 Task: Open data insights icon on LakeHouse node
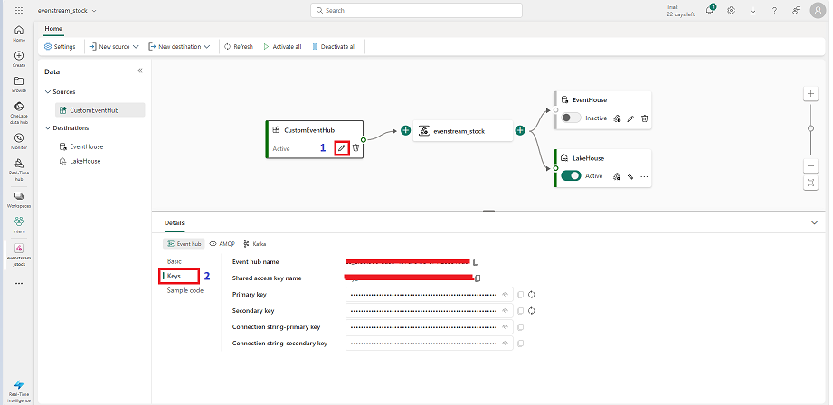click(x=617, y=176)
